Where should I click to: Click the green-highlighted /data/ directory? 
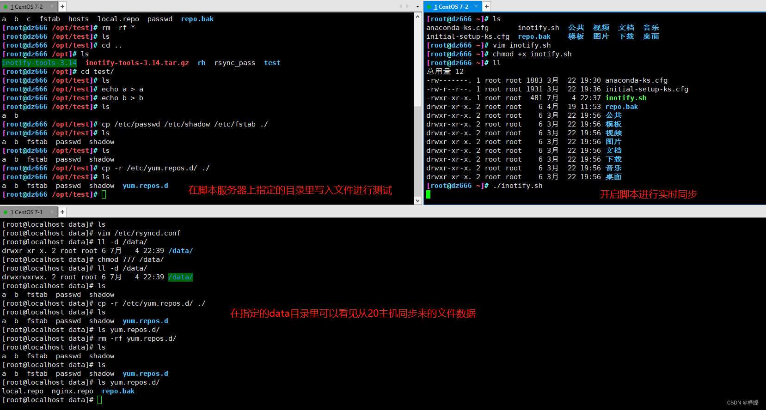coord(181,277)
